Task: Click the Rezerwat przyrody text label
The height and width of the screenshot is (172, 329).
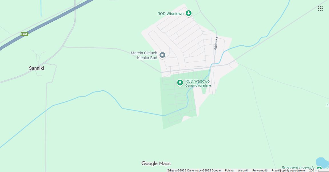Action: 298,168
